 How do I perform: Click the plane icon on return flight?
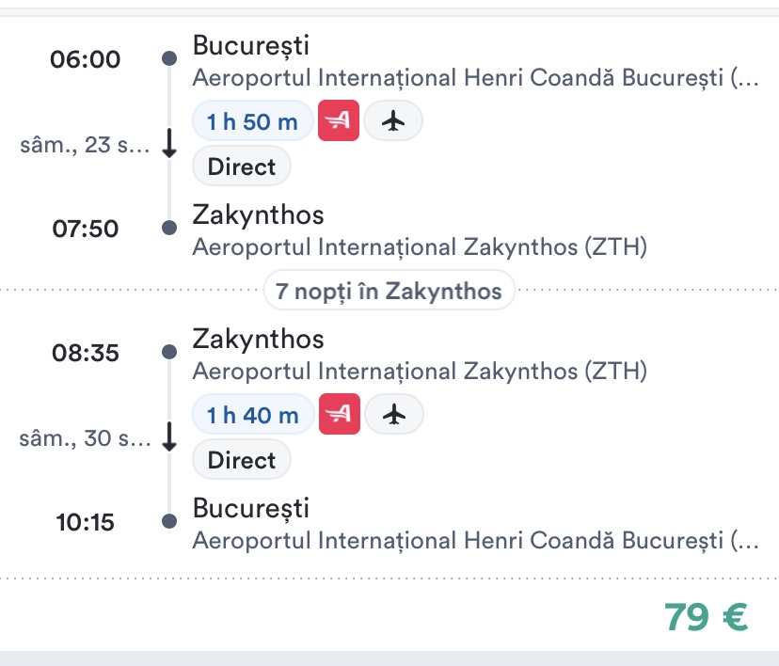(x=393, y=414)
